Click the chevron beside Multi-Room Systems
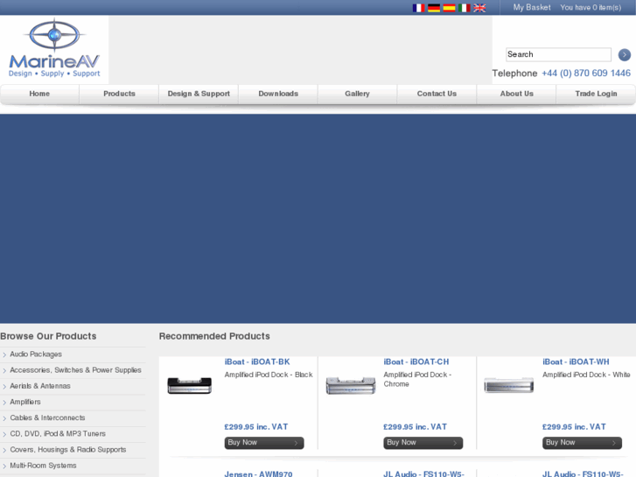 tap(4, 466)
